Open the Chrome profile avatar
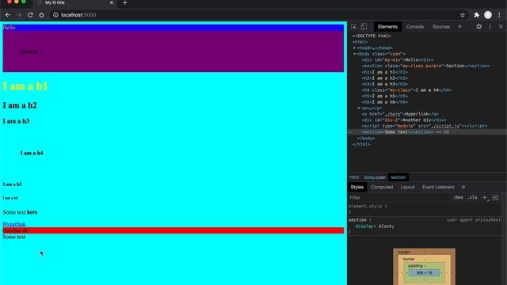The image size is (507, 285). click(x=488, y=15)
